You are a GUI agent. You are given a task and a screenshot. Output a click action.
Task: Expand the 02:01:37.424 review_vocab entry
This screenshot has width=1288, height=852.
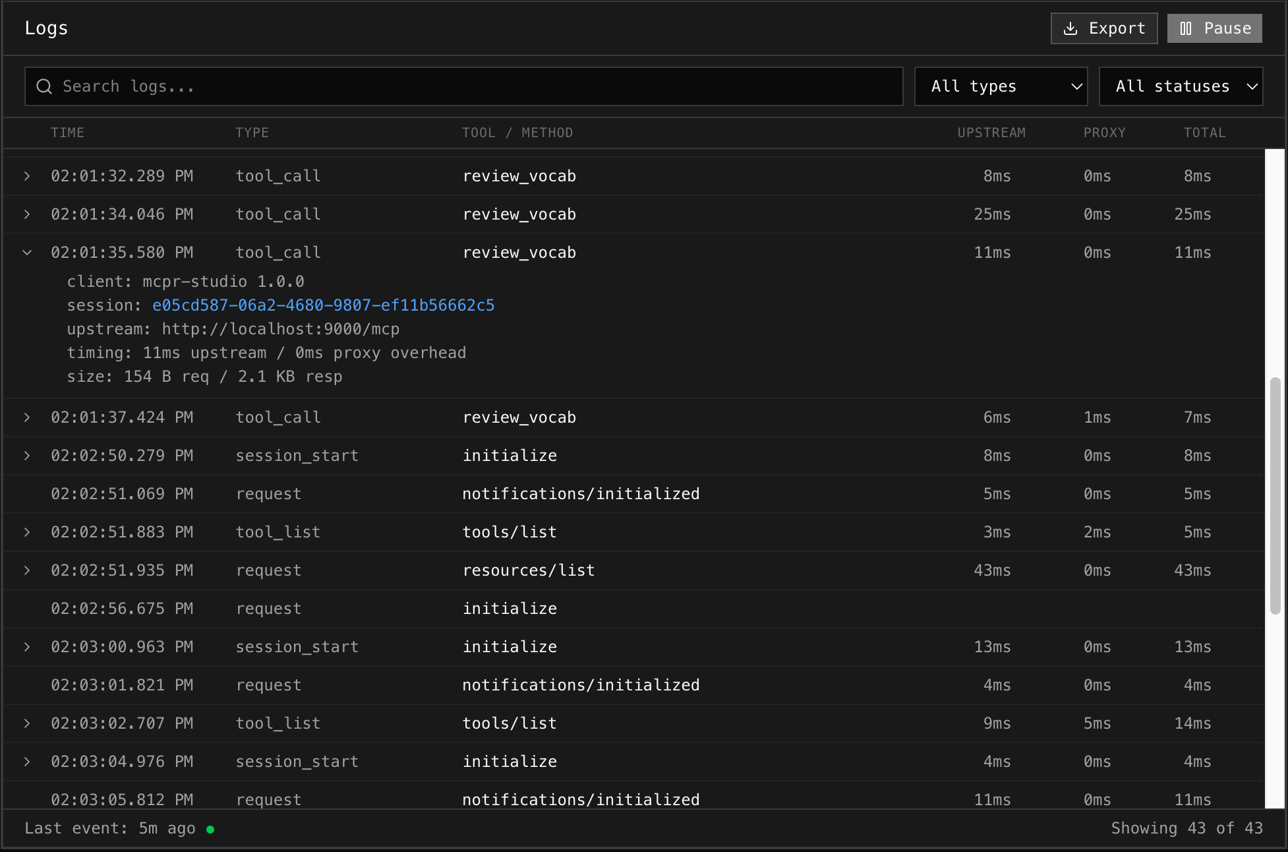point(26,417)
